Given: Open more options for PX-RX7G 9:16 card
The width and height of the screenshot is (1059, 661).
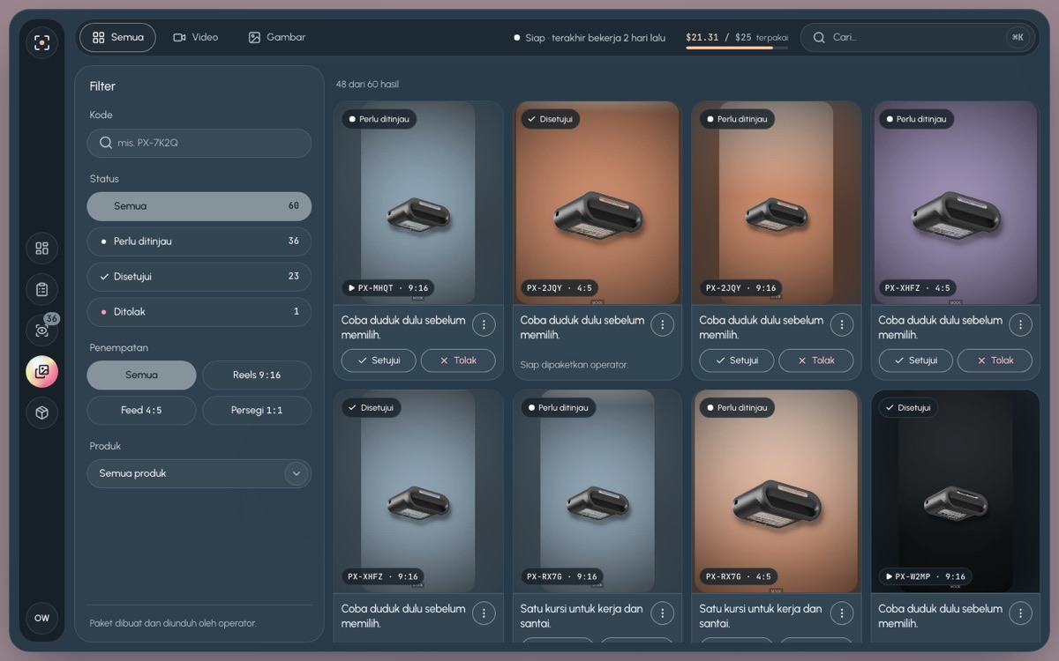Looking at the screenshot, I should pyautogui.click(x=663, y=613).
